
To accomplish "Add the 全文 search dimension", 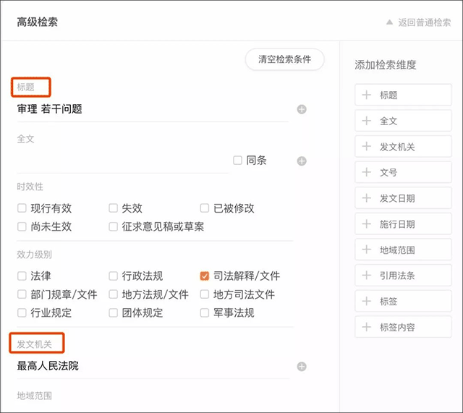I will point(403,121).
